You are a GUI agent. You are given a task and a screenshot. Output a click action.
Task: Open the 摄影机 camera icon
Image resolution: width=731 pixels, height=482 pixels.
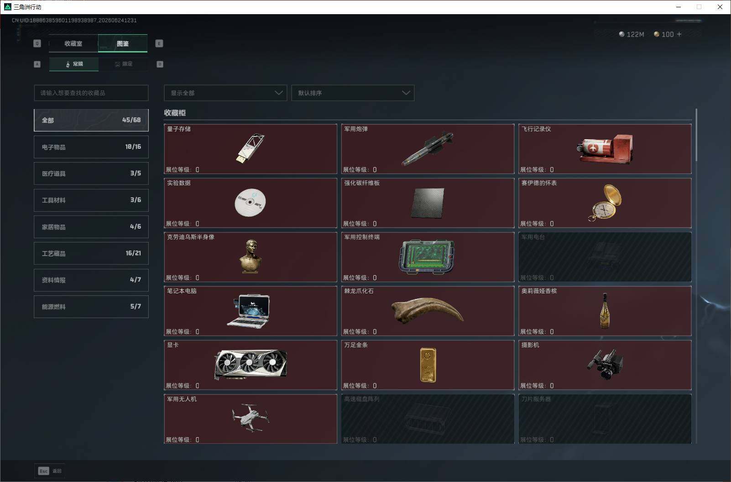605,364
